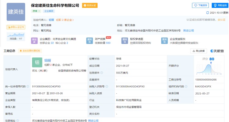
Task: Toggle 发生变更时通知我 change notification
Action: point(29,51)
